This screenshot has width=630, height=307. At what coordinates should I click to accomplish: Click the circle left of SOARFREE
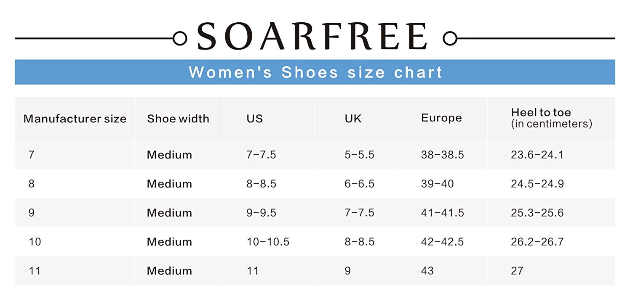180,38
